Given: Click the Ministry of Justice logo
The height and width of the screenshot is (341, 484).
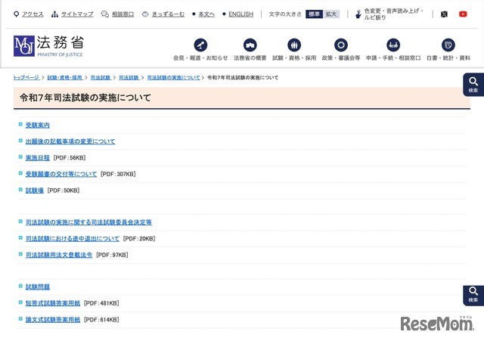Looking at the screenshot, I should tap(48, 45).
